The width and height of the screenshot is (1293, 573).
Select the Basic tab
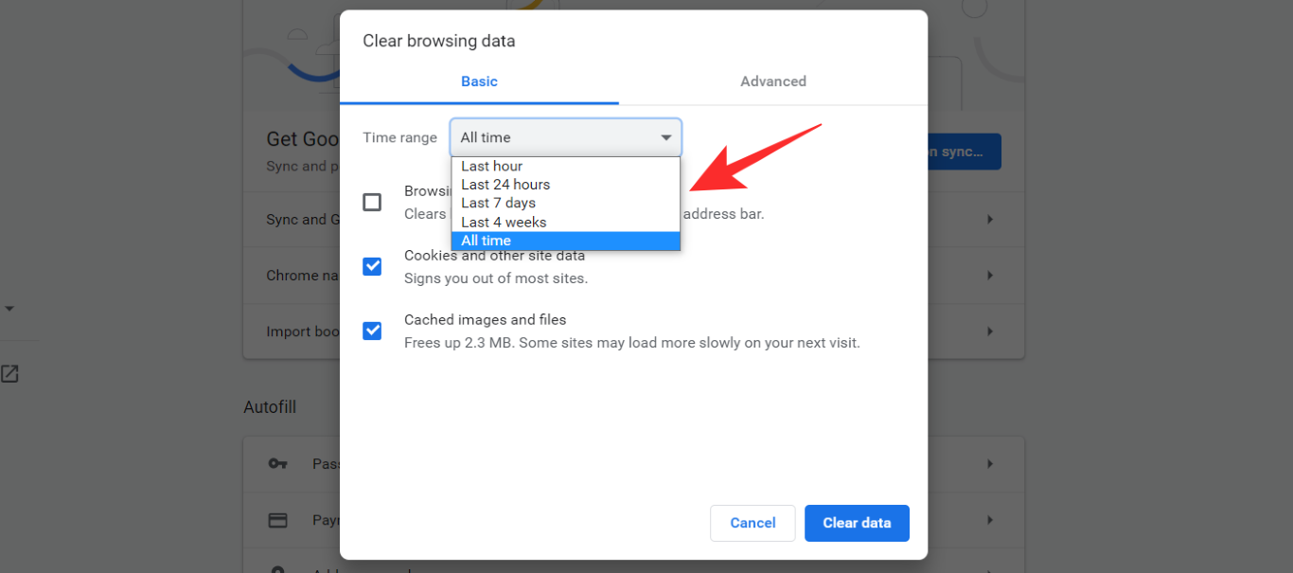(479, 81)
